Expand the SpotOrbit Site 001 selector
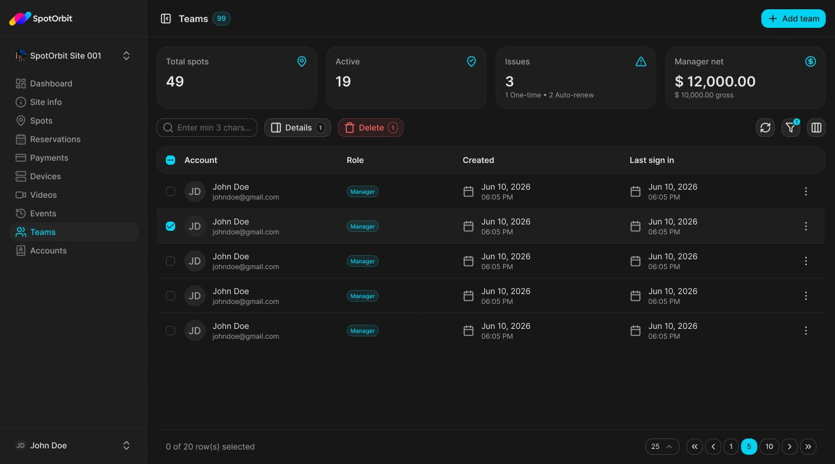835x464 pixels. click(74, 56)
